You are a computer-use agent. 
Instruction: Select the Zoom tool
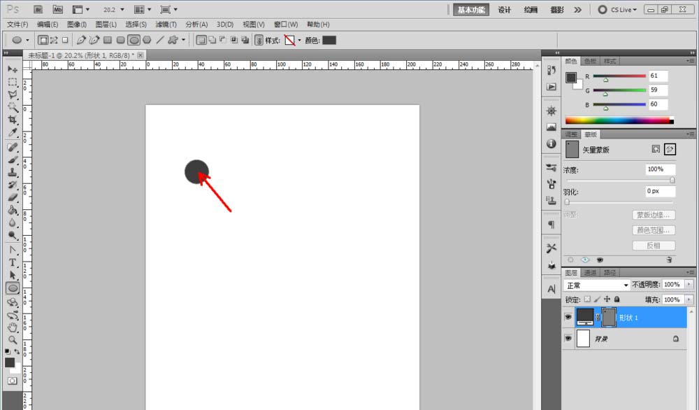pos(13,340)
